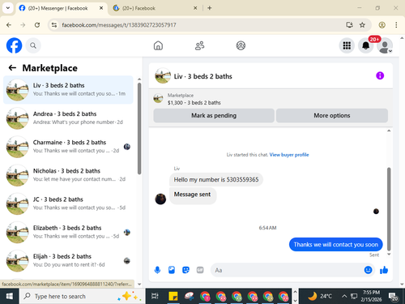Viewport: 405px width, 304px height.
Task: Send a thumbs up like
Action: 384,270
